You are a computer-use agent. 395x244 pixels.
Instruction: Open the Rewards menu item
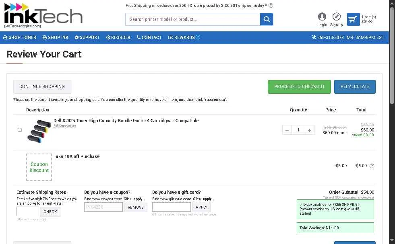tap(181, 37)
